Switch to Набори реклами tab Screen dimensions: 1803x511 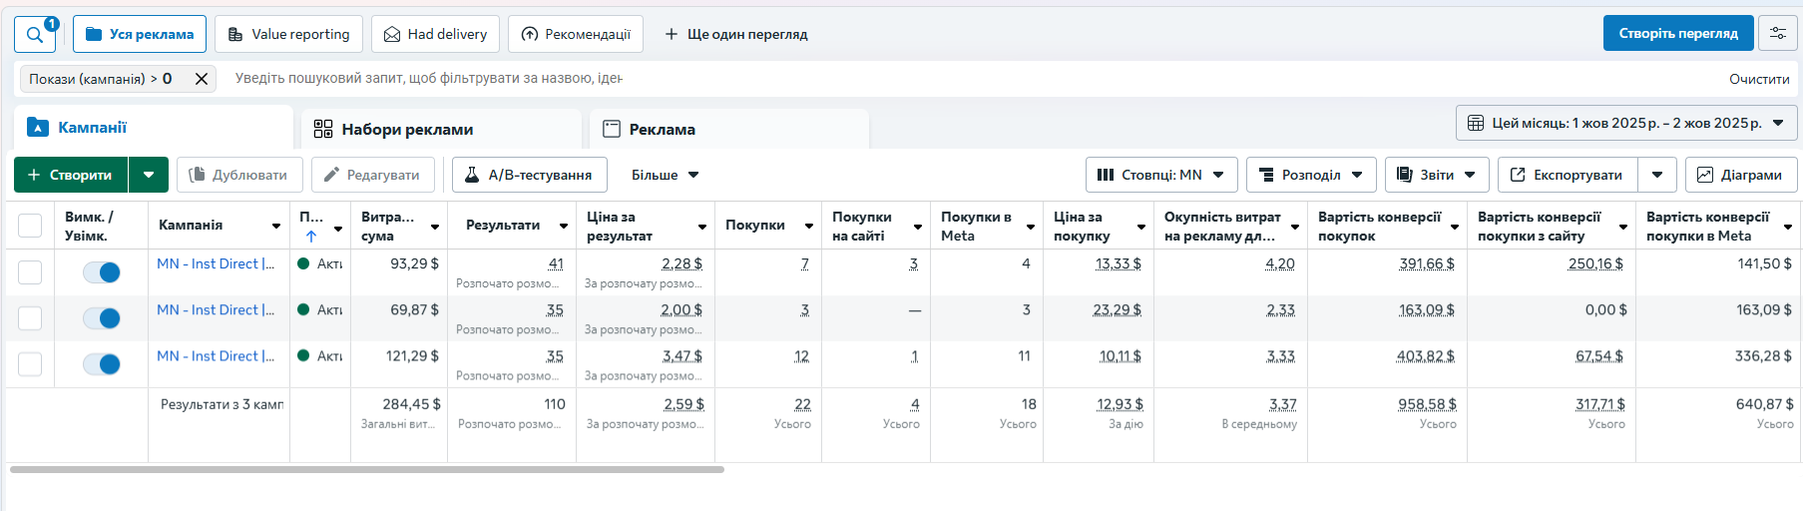[x=441, y=129]
